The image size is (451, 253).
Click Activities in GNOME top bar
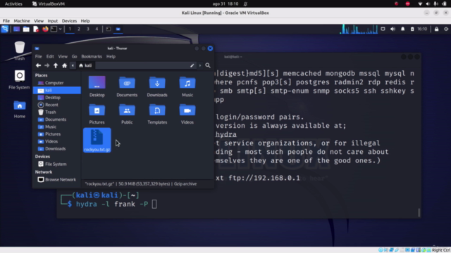(x=13, y=4)
